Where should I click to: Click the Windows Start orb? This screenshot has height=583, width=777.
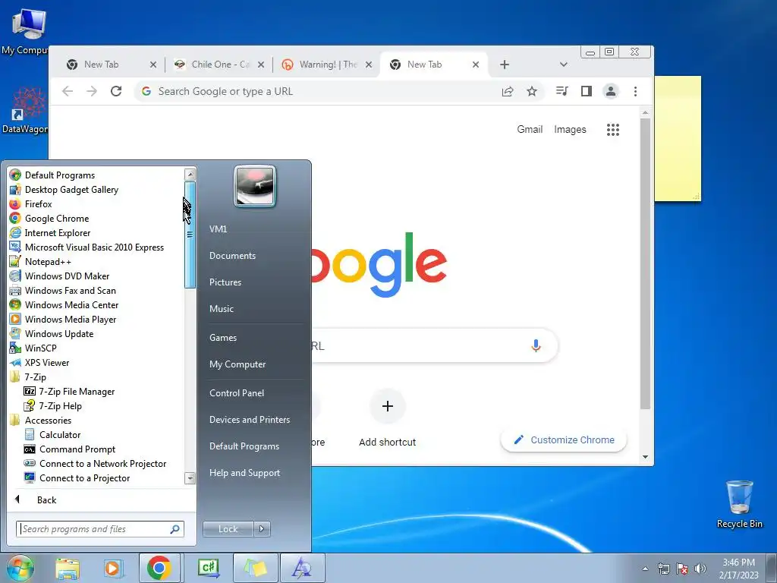click(20, 568)
